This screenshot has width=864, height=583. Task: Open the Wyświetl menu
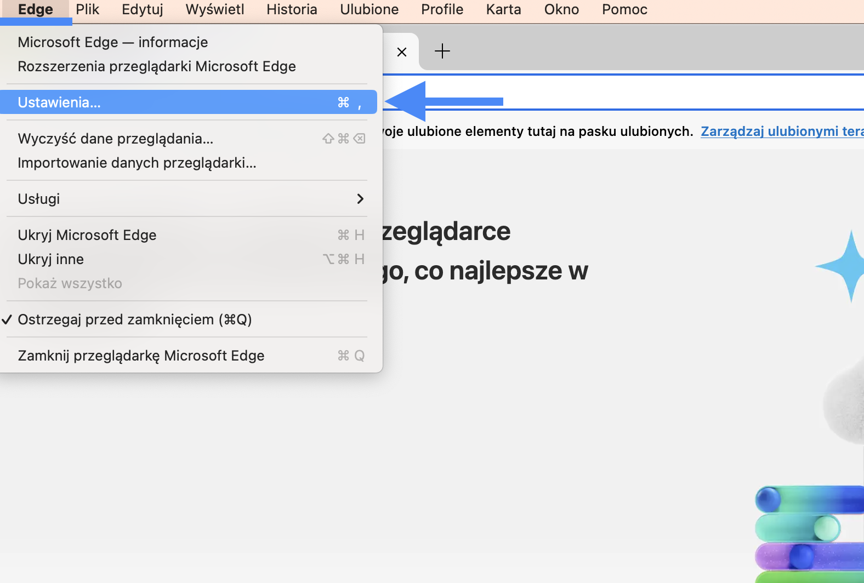215,10
